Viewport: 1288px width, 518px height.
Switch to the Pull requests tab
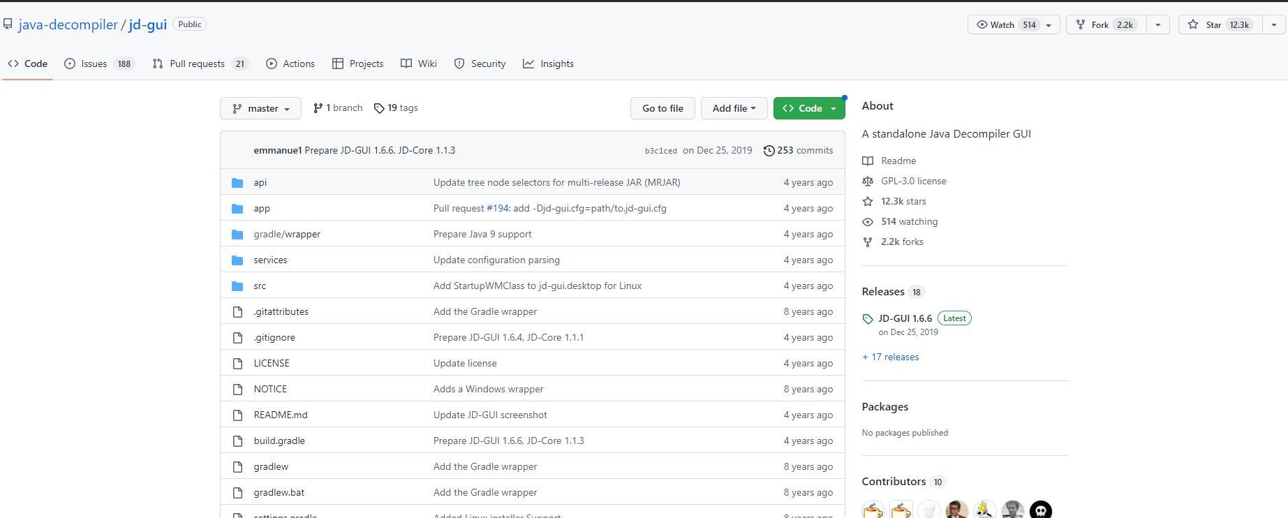pyautogui.click(x=200, y=64)
